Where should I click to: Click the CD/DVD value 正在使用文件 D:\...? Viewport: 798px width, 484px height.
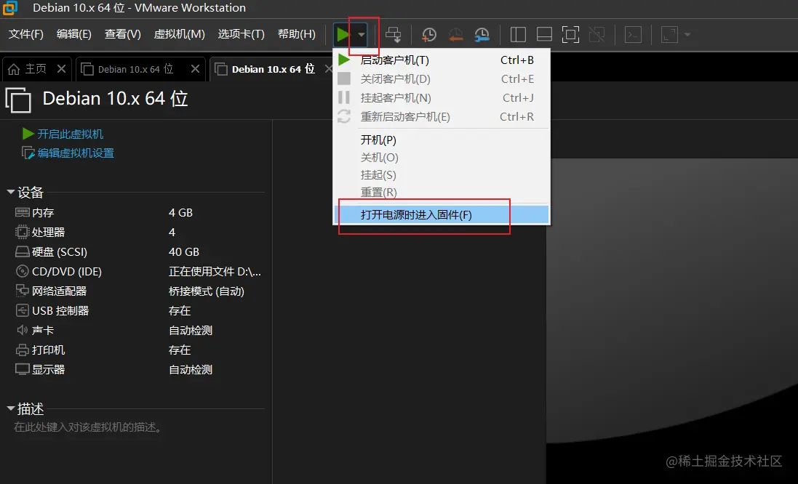215,272
